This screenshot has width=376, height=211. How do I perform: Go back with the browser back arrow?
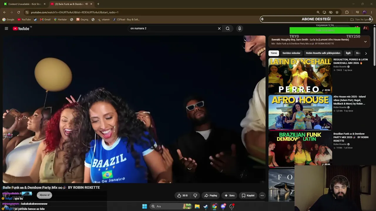[4, 12]
